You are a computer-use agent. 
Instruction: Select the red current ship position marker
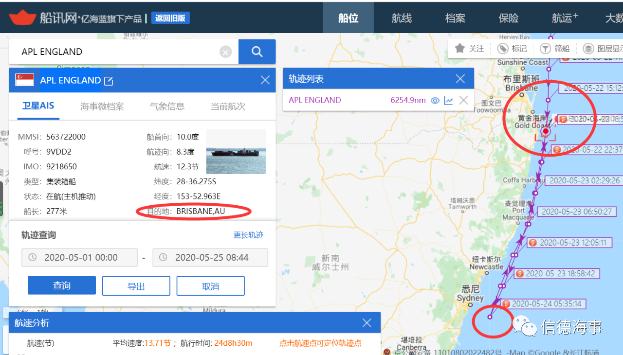click(x=546, y=131)
